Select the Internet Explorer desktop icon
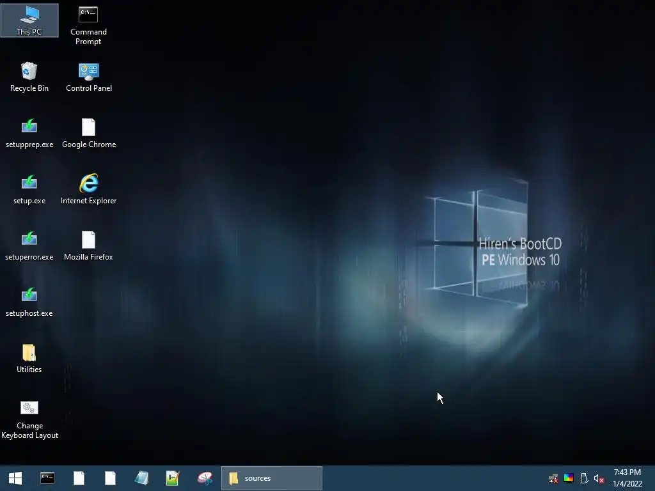The height and width of the screenshot is (491, 655). 88,189
